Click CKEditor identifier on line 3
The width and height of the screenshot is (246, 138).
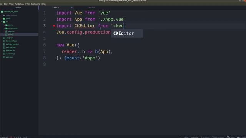coord(85,26)
